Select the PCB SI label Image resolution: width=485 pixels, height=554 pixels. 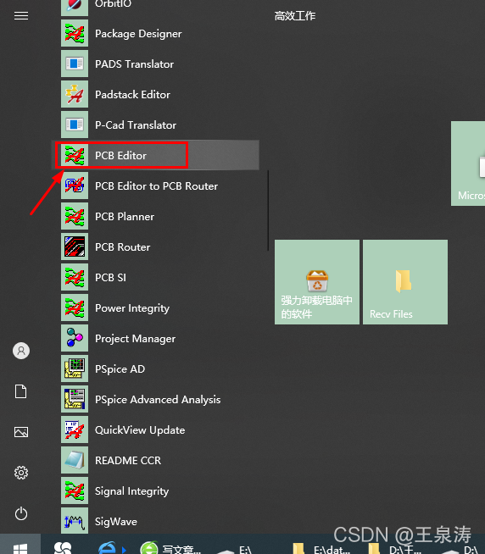point(110,278)
